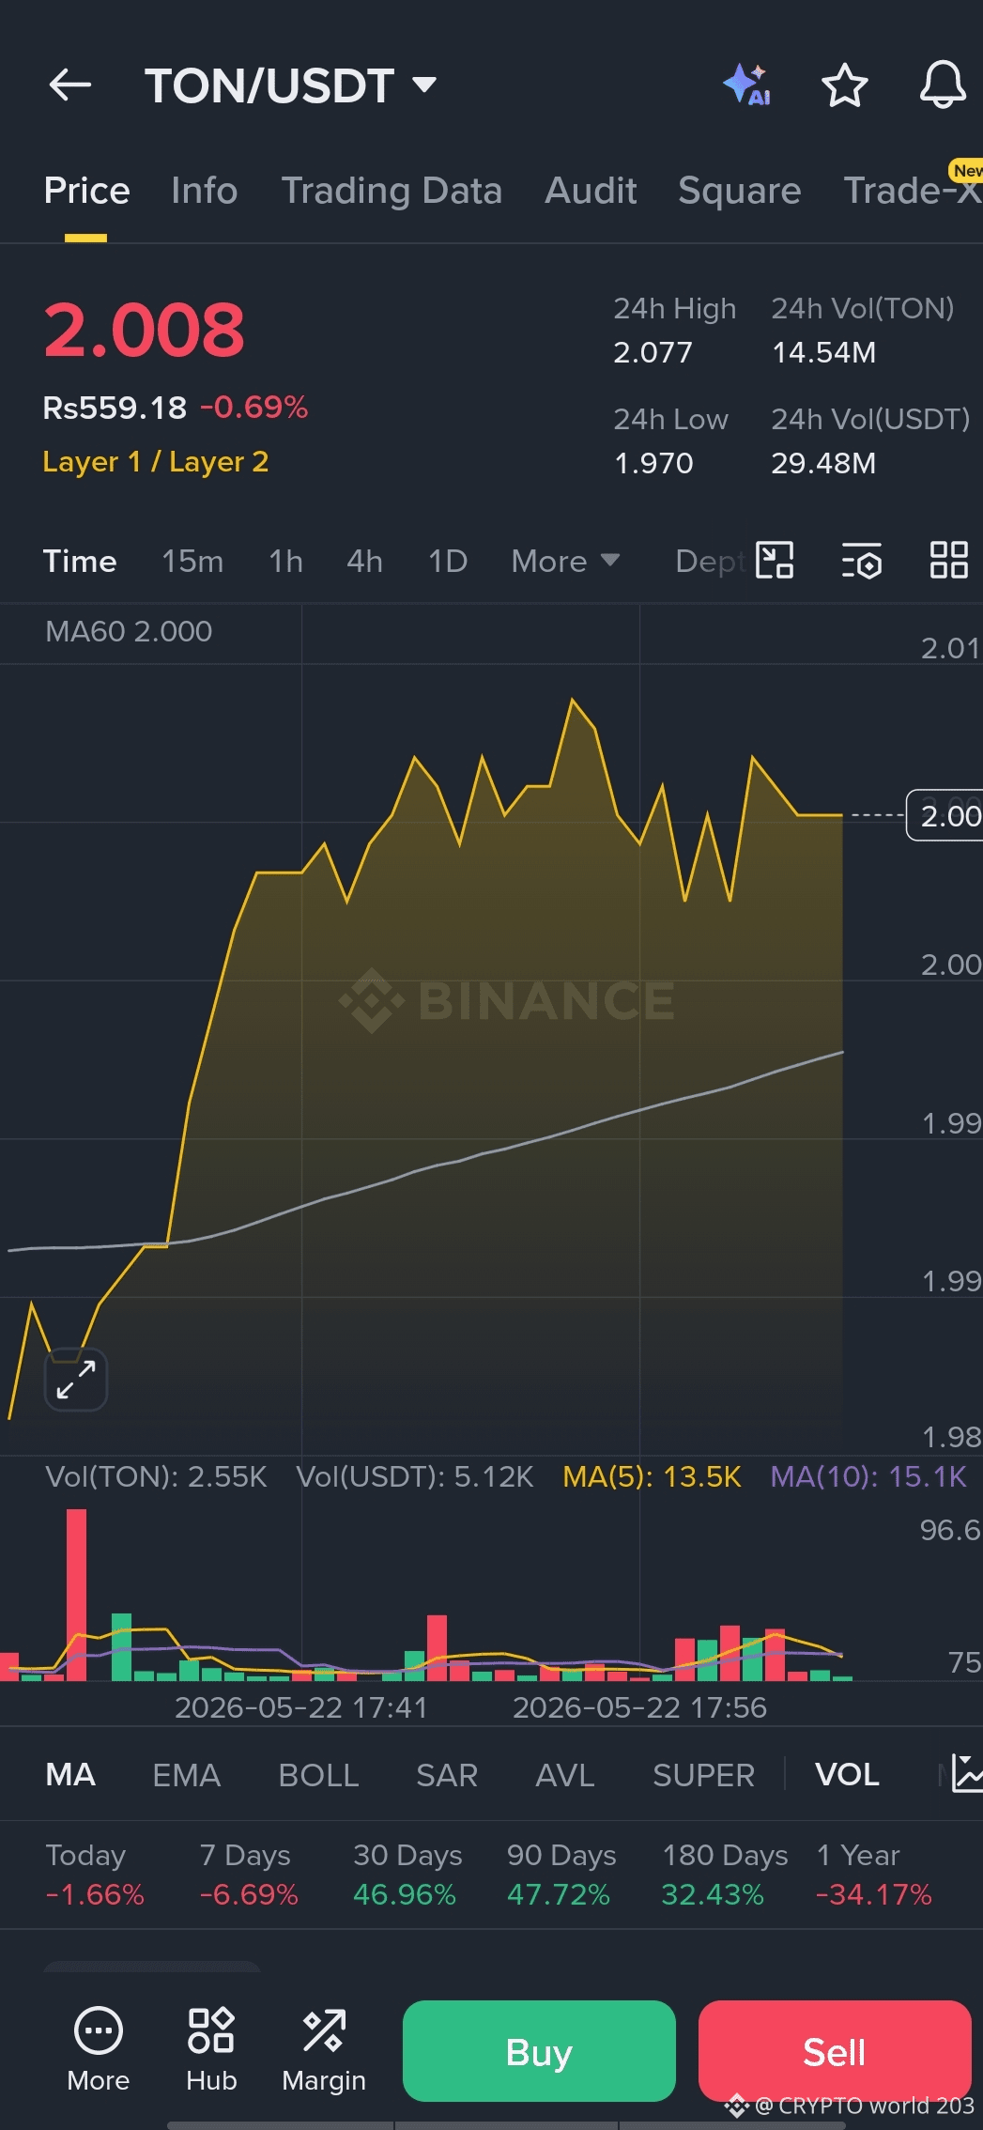Switch to the Trading Data tab
Image resolution: width=983 pixels, height=2130 pixels.
pos(392,191)
